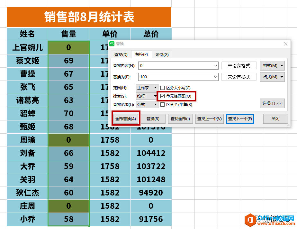Click the 未设定格式 preview beside 替换为
This screenshot has height=229, width=297.
pyautogui.click(x=239, y=77)
